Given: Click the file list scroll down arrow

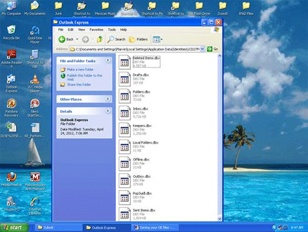Looking at the screenshot, I should [x=219, y=218].
